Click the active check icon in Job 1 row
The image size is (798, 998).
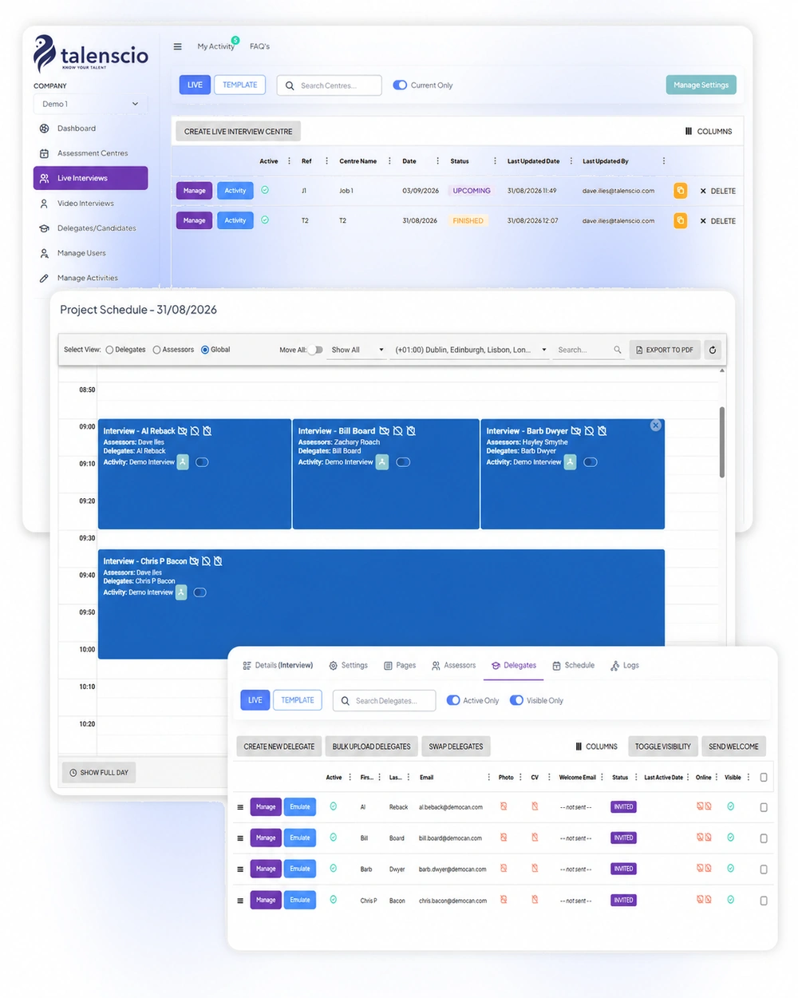pos(265,190)
